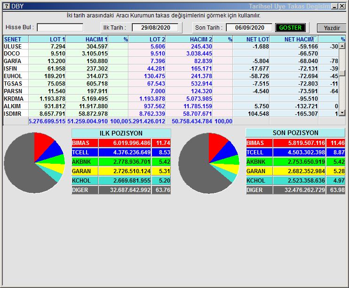Select the ISDMR row
Image resolution: width=349 pixels, height=288 pixels.
171,113
